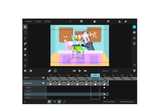The image size is (158, 111).
Task: Click the pen edit icon in top bar
Action: click(108, 21)
